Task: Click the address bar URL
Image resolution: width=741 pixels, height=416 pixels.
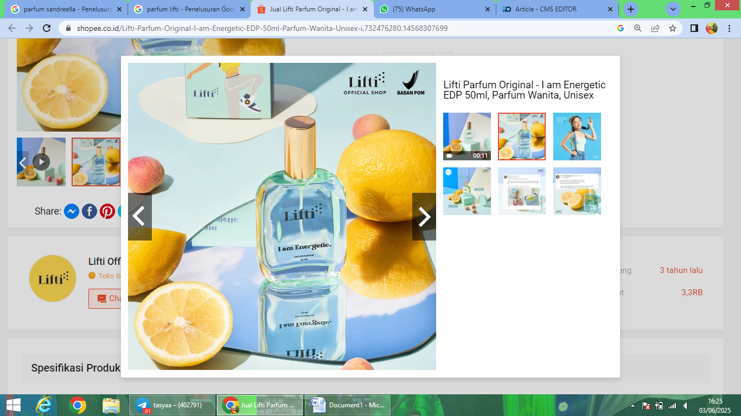Action: pos(261,28)
